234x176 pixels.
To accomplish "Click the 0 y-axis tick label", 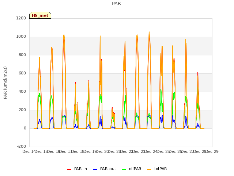I will click(25, 128).
